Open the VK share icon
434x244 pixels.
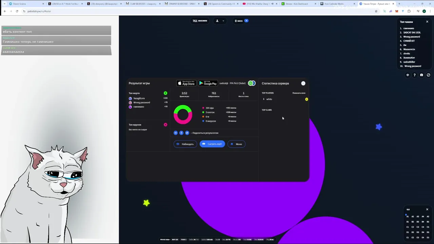[x=176, y=133]
